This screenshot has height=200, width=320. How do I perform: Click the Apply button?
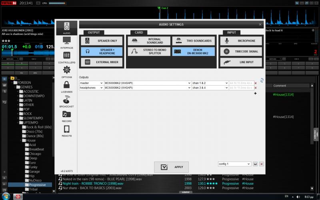(171, 167)
